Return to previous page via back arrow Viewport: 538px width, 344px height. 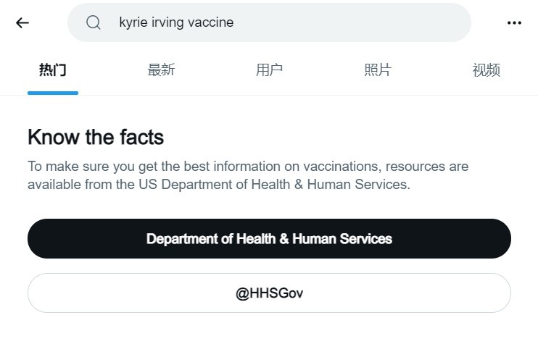(x=22, y=23)
